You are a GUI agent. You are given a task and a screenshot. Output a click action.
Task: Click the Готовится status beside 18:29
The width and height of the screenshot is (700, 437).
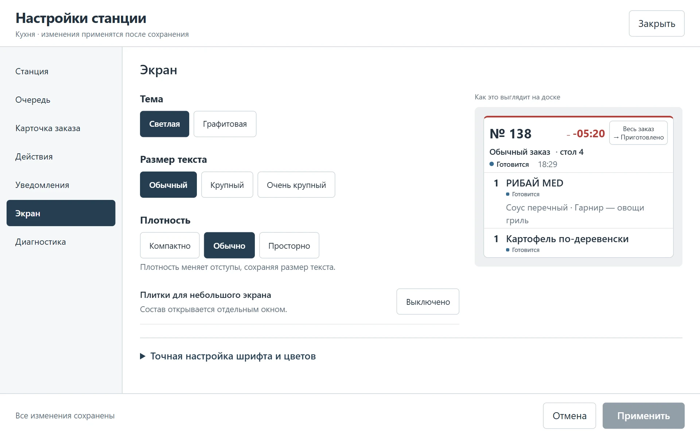pos(509,164)
